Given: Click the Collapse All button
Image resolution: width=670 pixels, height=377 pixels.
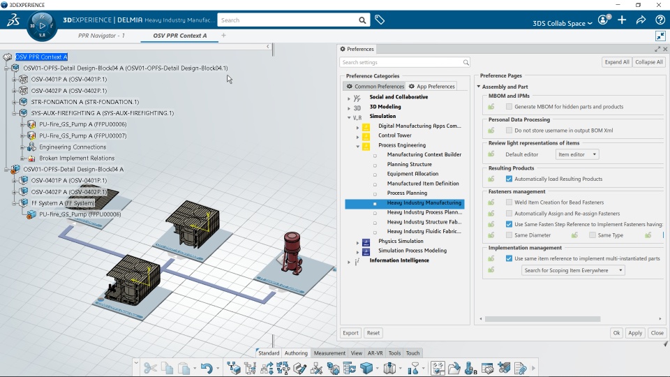Looking at the screenshot, I should [x=648, y=62].
